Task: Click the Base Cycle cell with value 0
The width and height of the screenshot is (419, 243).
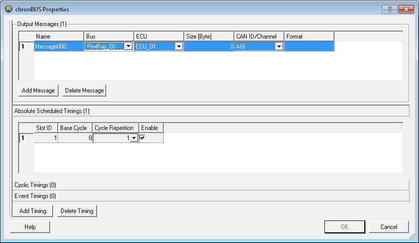Action: coord(75,138)
